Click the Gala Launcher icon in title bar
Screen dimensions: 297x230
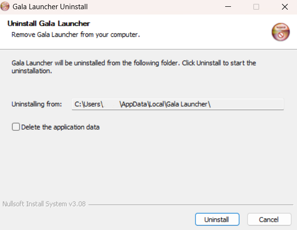click(x=5, y=6)
